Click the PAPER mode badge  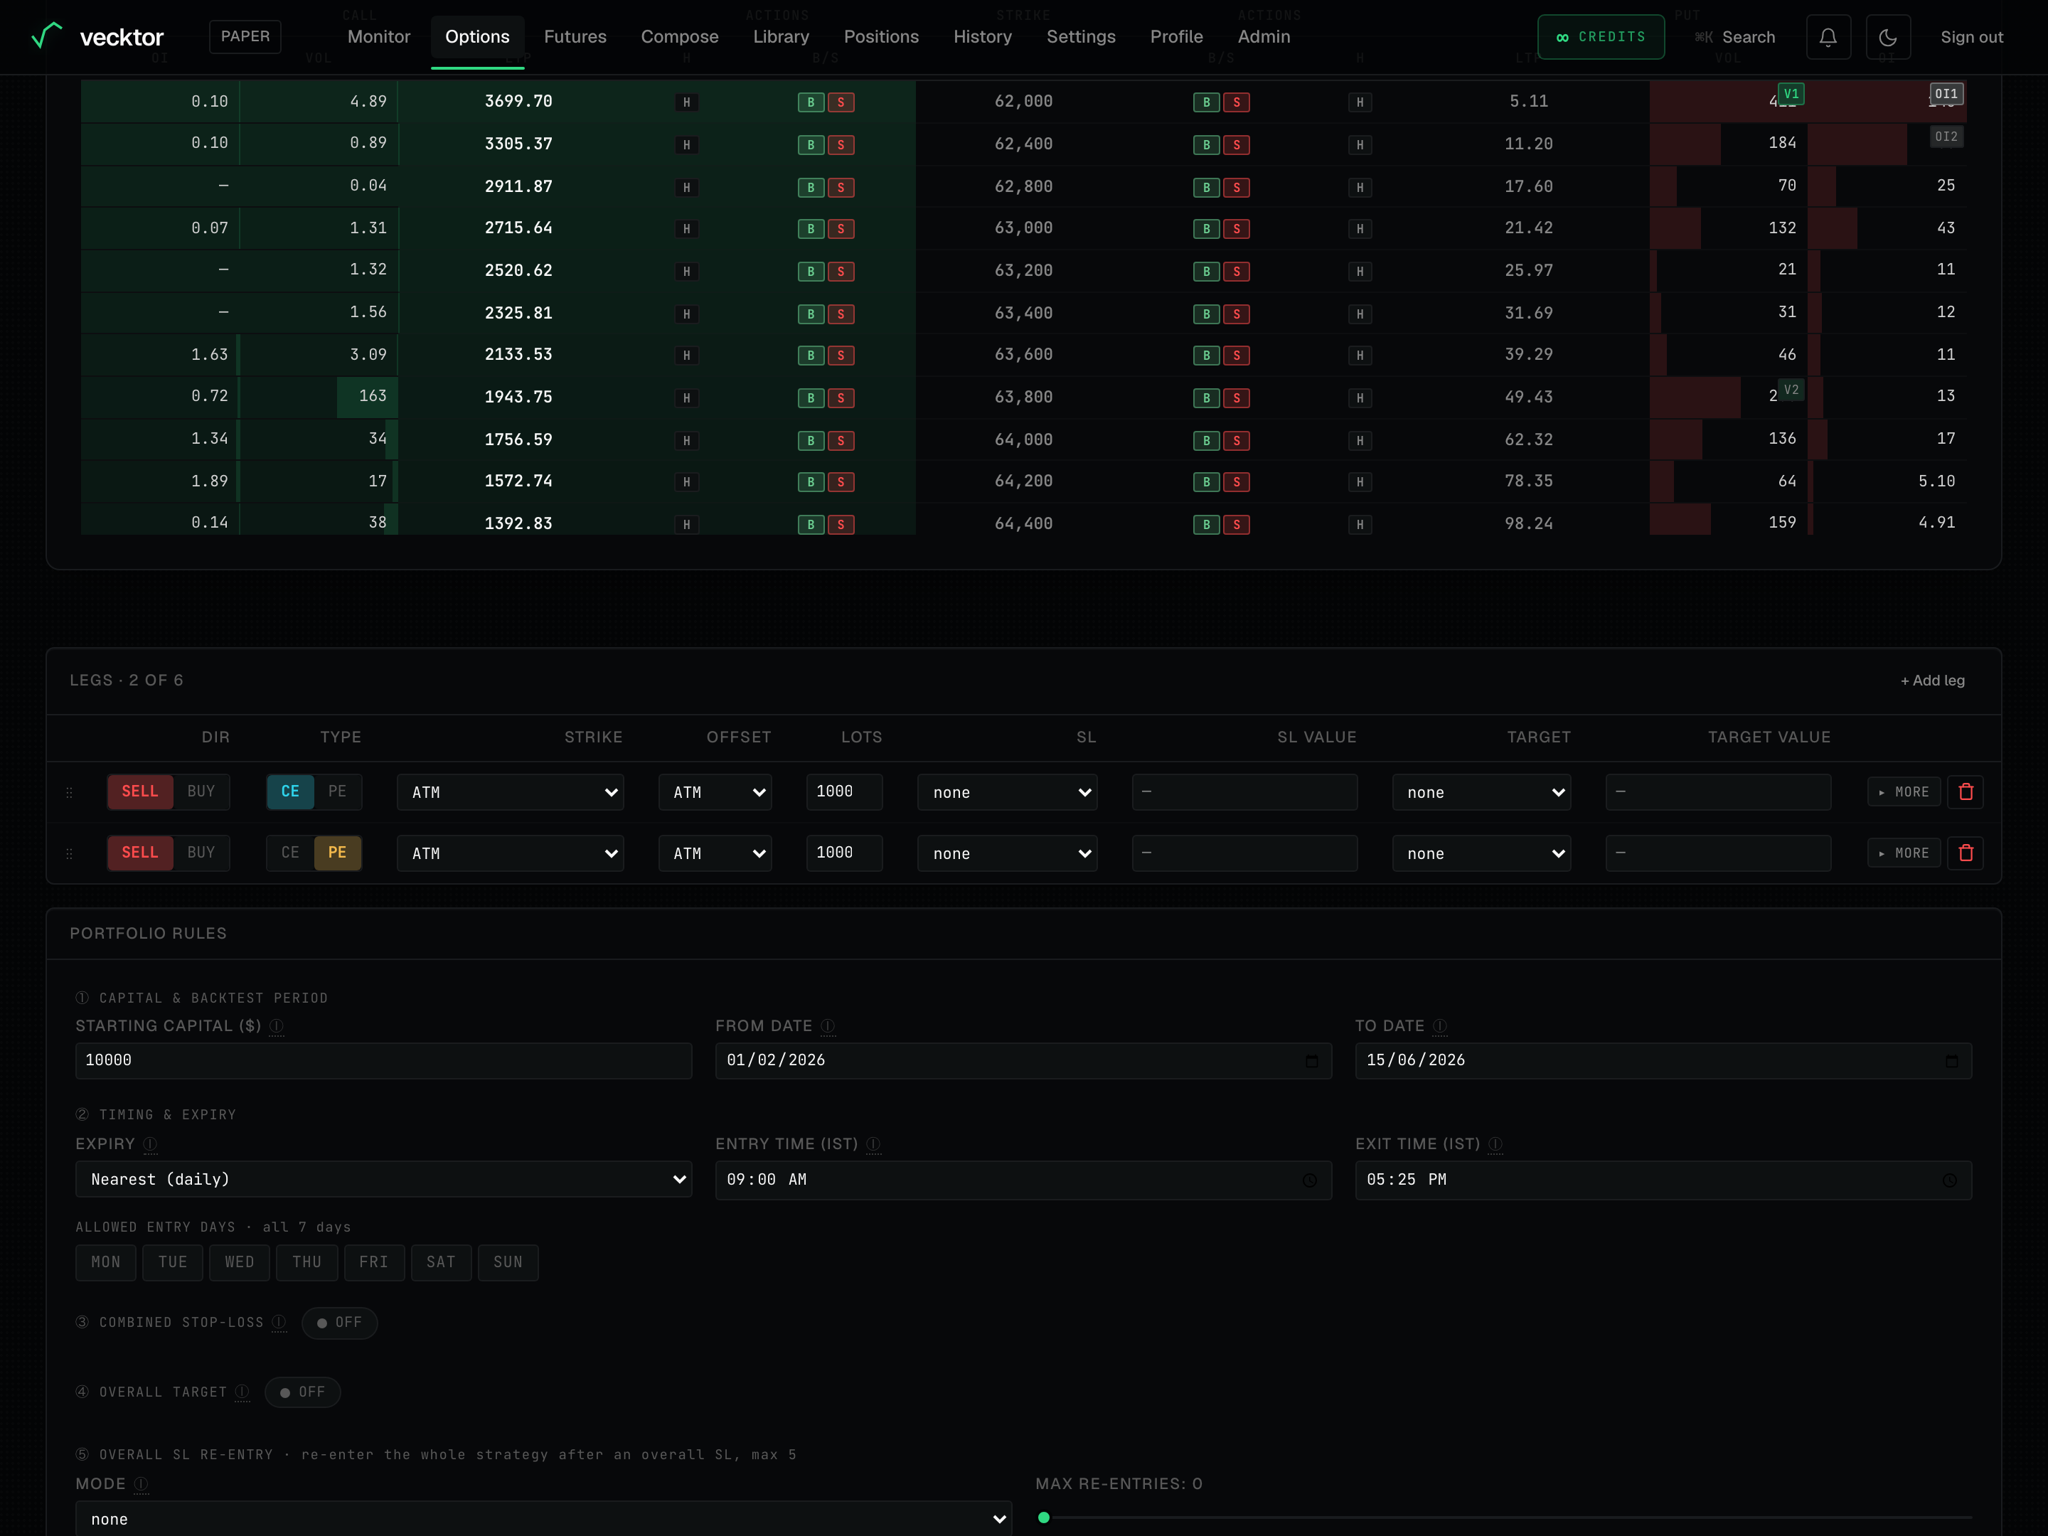point(245,37)
